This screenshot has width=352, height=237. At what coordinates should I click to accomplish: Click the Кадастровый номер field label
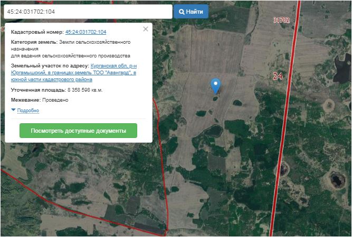[37, 32]
